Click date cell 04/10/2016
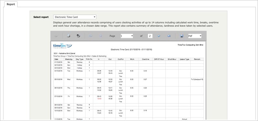This screenshot has height=121, width=258. pos(58,71)
